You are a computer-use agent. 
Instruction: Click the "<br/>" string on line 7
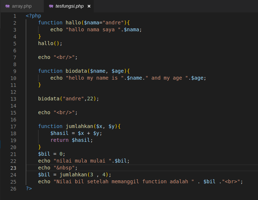click(x=64, y=57)
